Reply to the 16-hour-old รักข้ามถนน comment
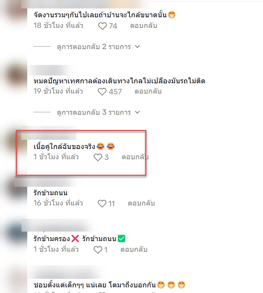263x293 pixels. coord(141,203)
